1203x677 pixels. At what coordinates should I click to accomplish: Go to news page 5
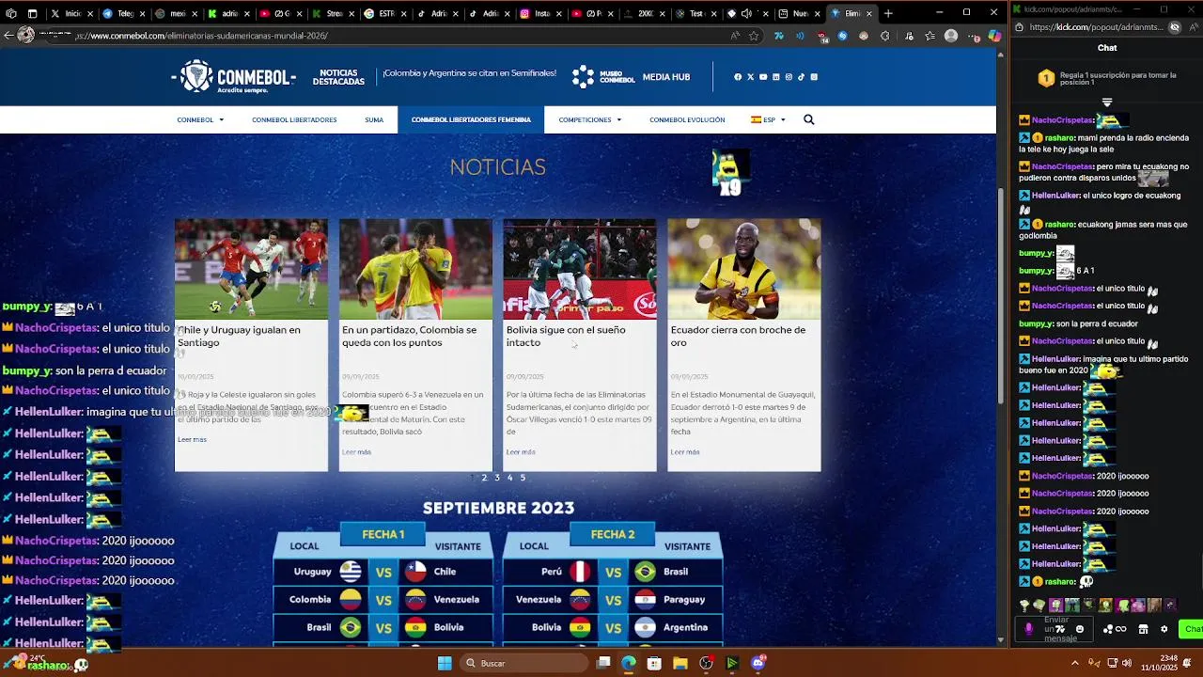point(523,478)
